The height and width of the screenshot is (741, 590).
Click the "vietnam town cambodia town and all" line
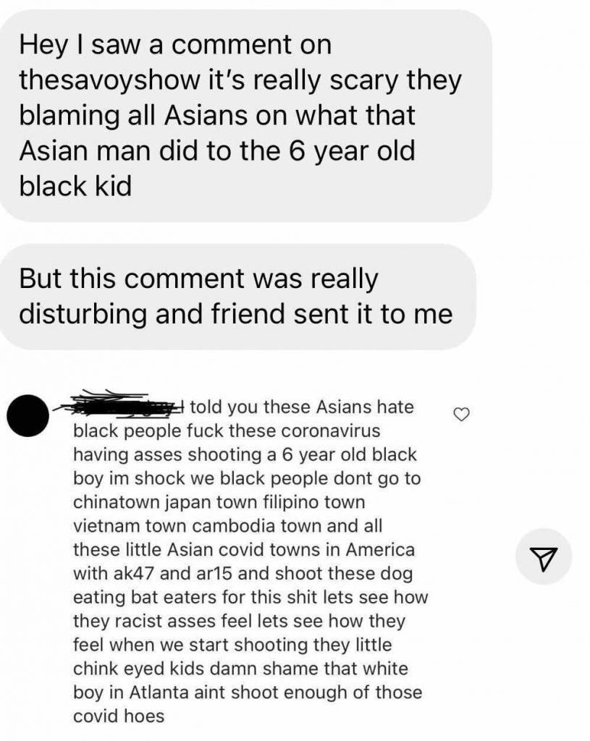228,525
